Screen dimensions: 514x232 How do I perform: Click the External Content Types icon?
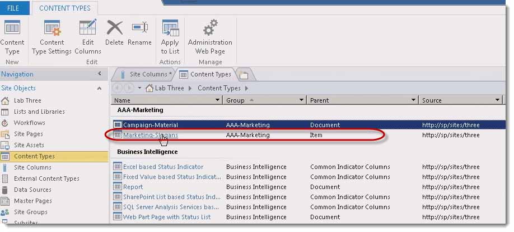tap(5, 178)
